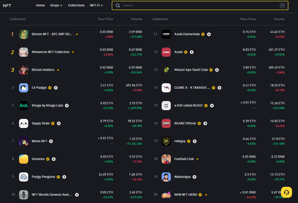This screenshot has width=298, height=203.
Task: Expand the Drops dropdown menu
Action: click(56, 5)
